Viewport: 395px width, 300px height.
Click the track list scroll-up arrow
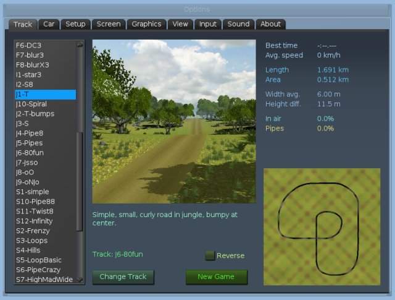pyautogui.click(x=80, y=45)
